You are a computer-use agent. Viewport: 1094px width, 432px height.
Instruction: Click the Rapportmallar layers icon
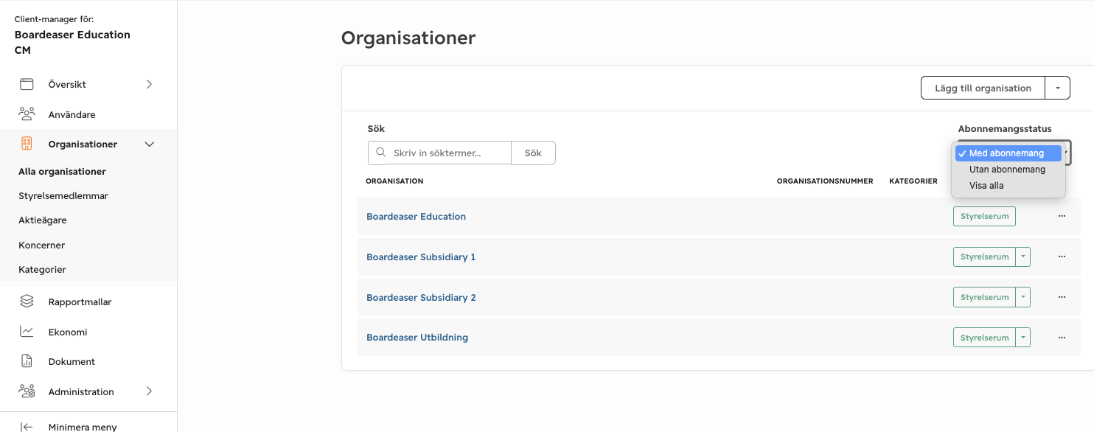[x=27, y=302]
